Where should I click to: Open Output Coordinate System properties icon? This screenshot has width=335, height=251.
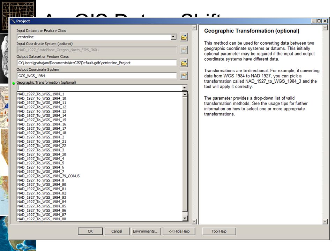pyautogui.click(x=184, y=76)
